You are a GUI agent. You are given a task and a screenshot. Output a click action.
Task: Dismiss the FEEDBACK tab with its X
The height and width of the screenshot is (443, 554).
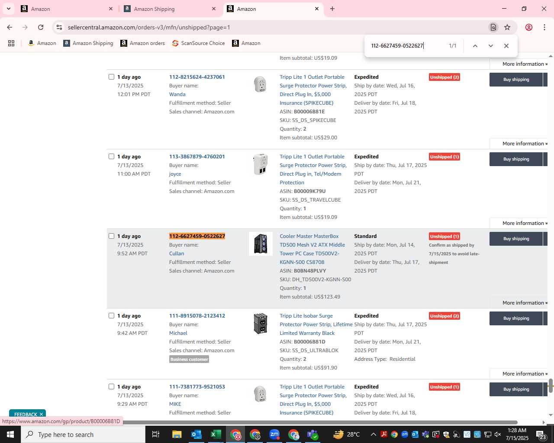click(42, 414)
